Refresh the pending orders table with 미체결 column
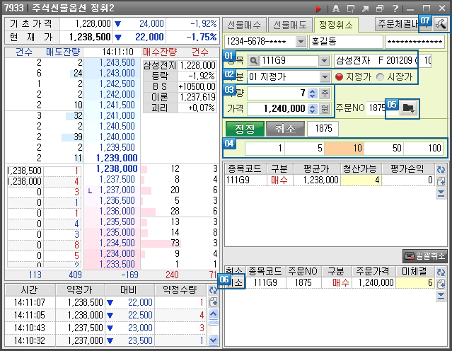The image size is (452, 351). 441,272
